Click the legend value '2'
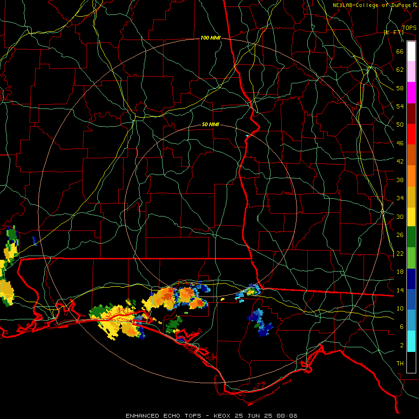Image resolution: width=419 pixels, height=419 pixels. point(402,345)
